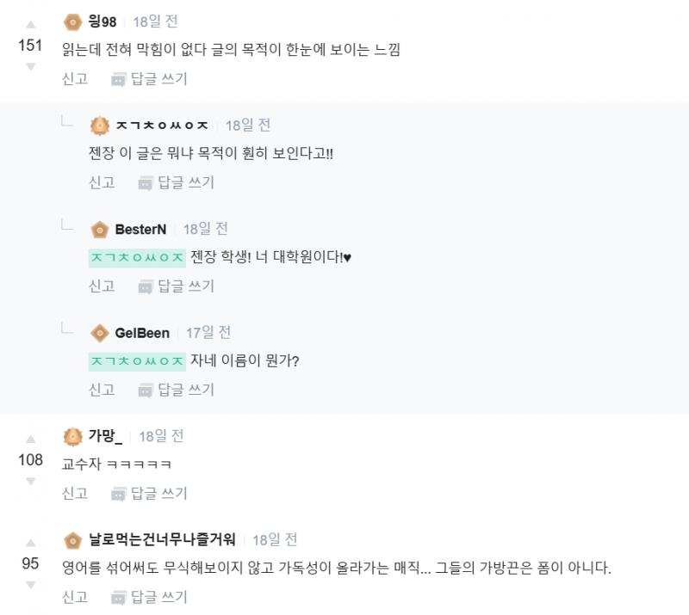Report the comment by 읭98
Image resolution: width=689 pixels, height=615 pixels.
point(75,78)
